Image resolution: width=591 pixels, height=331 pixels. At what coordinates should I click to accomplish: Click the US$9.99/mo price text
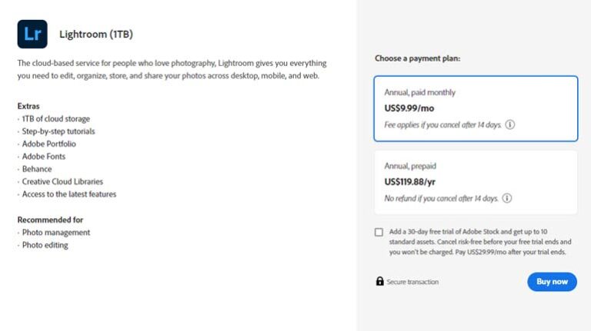pyautogui.click(x=409, y=108)
